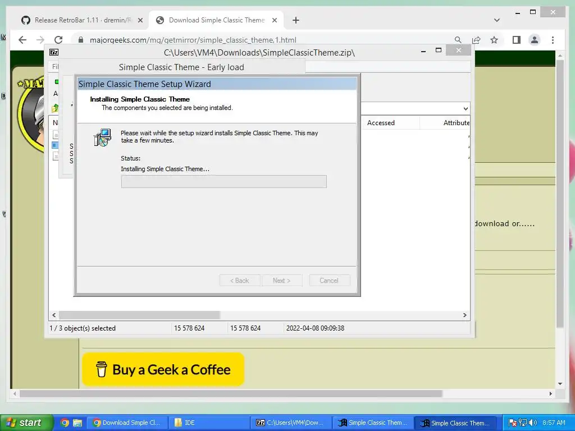Open Chrome three-dot menu
Viewport: 575px width, 431px height.
[x=553, y=40]
